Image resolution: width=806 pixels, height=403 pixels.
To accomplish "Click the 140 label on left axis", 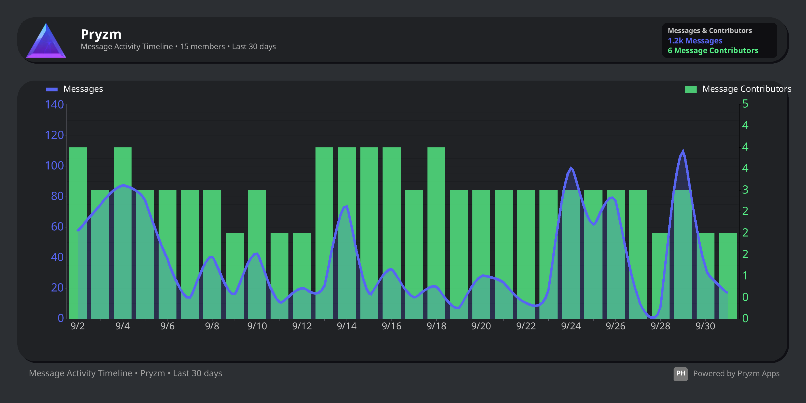I will pos(54,104).
